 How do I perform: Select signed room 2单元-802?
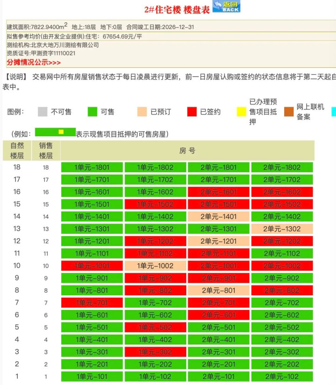pos(282,290)
